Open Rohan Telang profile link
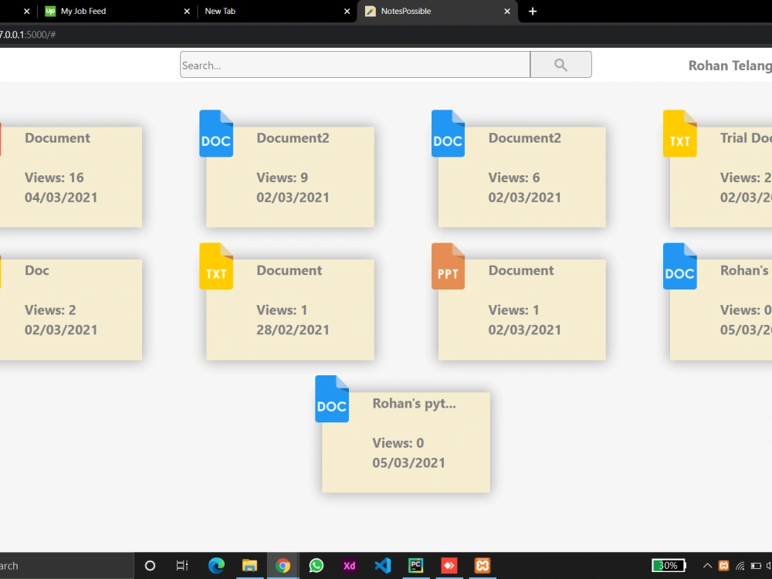 (730, 66)
